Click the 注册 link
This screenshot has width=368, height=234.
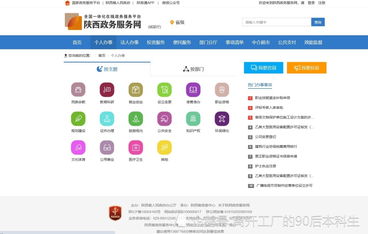pyautogui.click(x=322, y=3)
